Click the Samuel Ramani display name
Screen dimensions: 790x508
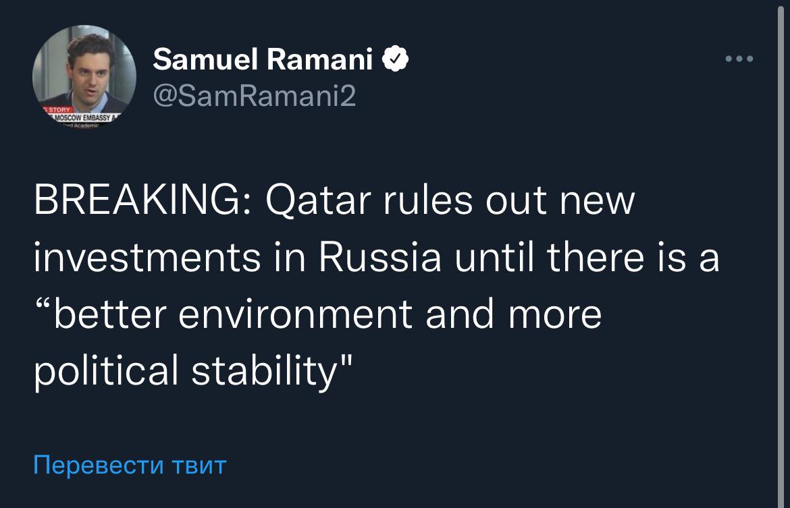[x=263, y=62]
